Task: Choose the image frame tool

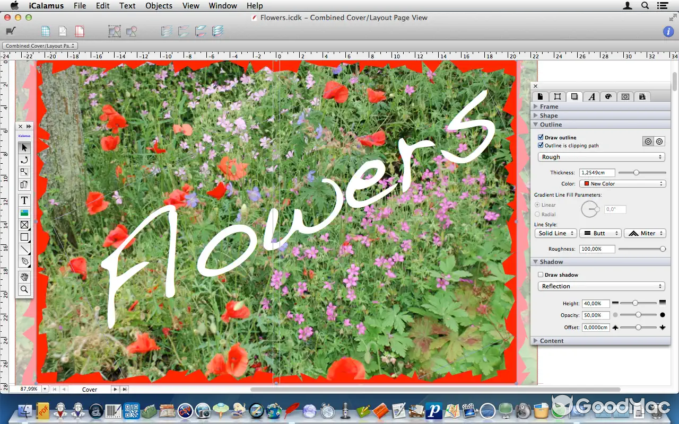Action: pyautogui.click(x=24, y=213)
